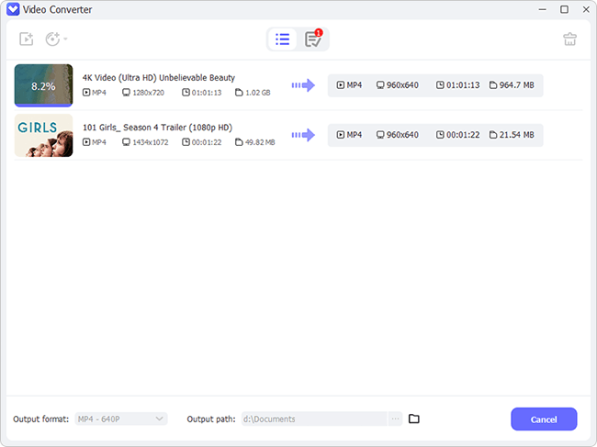
Task: Click the title 101 Girls_ Season 4 Trailer
Action: [x=157, y=128]
